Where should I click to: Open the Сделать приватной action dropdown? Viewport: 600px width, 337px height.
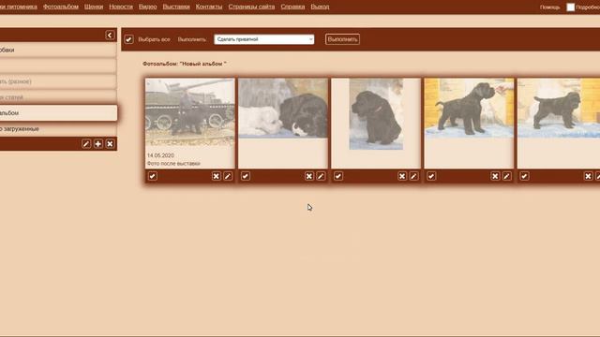(264, 39)
